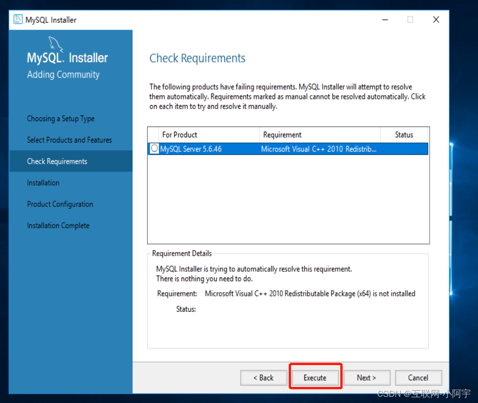The image size is (478, 403).
Task: Cancel the installation
Action: 418,377
